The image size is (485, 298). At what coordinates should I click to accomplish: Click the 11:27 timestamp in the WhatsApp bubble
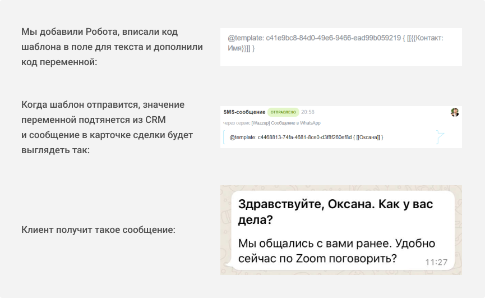pos(436,262)
